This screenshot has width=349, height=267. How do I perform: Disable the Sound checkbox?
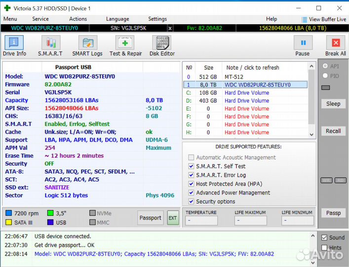coord(324,238)
